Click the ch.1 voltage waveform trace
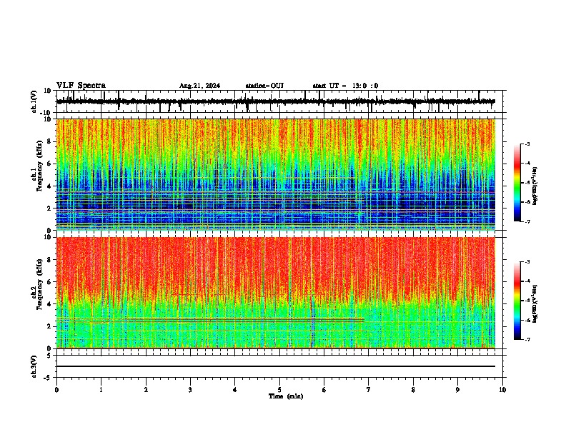This screenshot has height=437, width=566. pyautogui.click(x=275, y=101)
